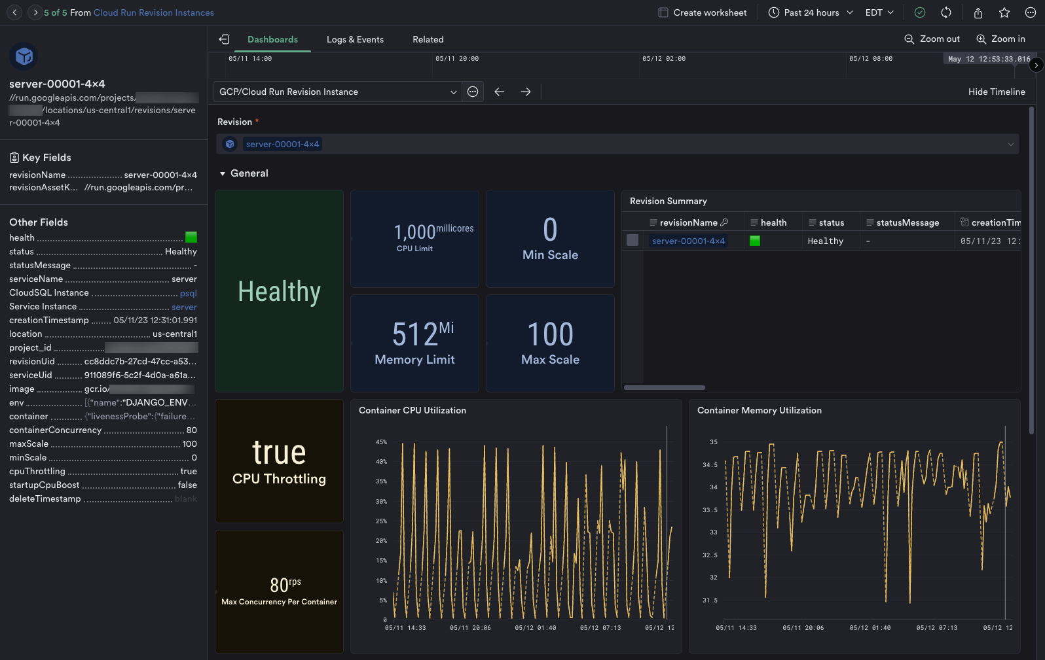Screen dimensions: 1045x660
Task: Click the refresh icon
Action: coord(946,12)
